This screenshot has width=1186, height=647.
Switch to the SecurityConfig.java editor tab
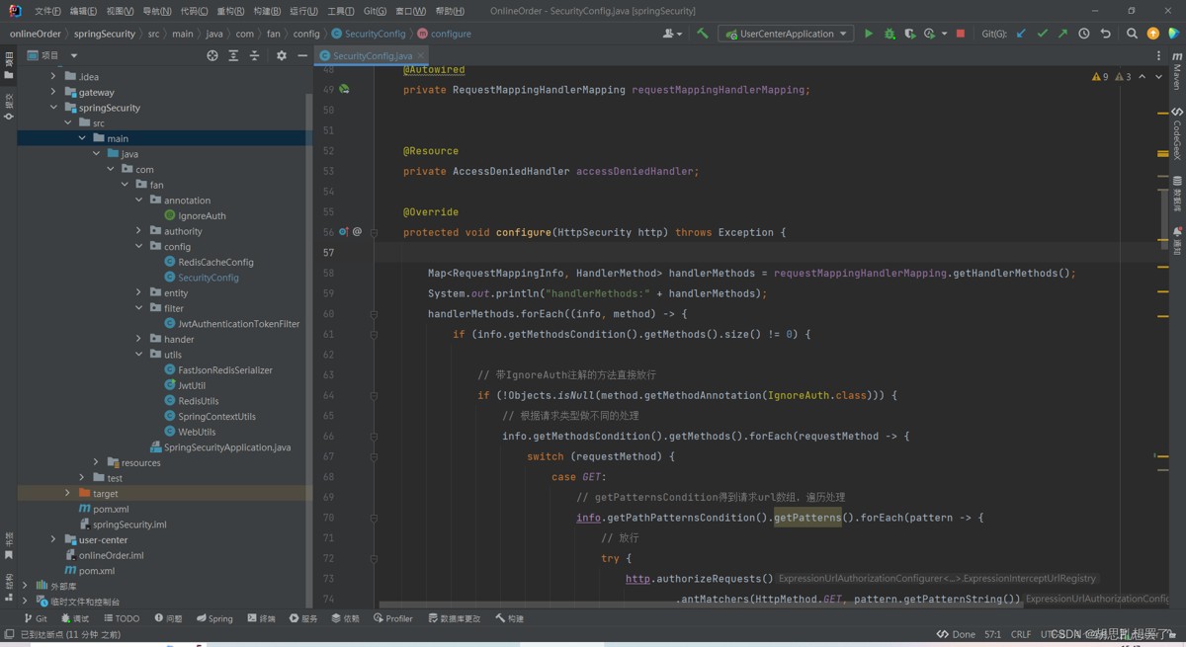coord(372,56)
